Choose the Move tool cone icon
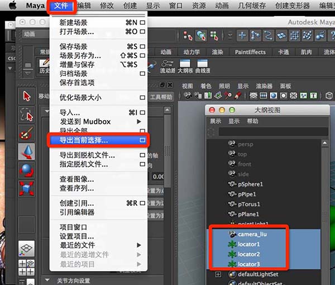Image resolution: width=335 pixels, height=285 pixels. pos(26,151)
